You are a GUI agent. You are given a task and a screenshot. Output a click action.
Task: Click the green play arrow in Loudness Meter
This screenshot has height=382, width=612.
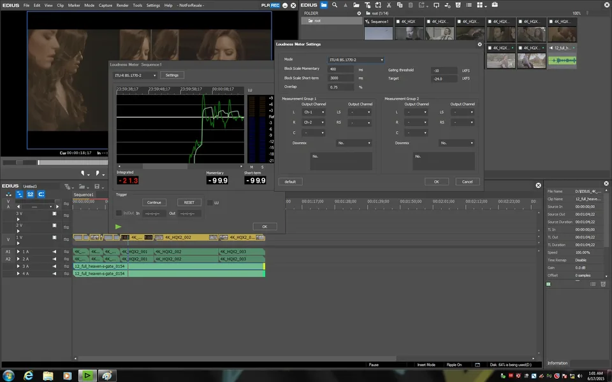tap(119, 227)
